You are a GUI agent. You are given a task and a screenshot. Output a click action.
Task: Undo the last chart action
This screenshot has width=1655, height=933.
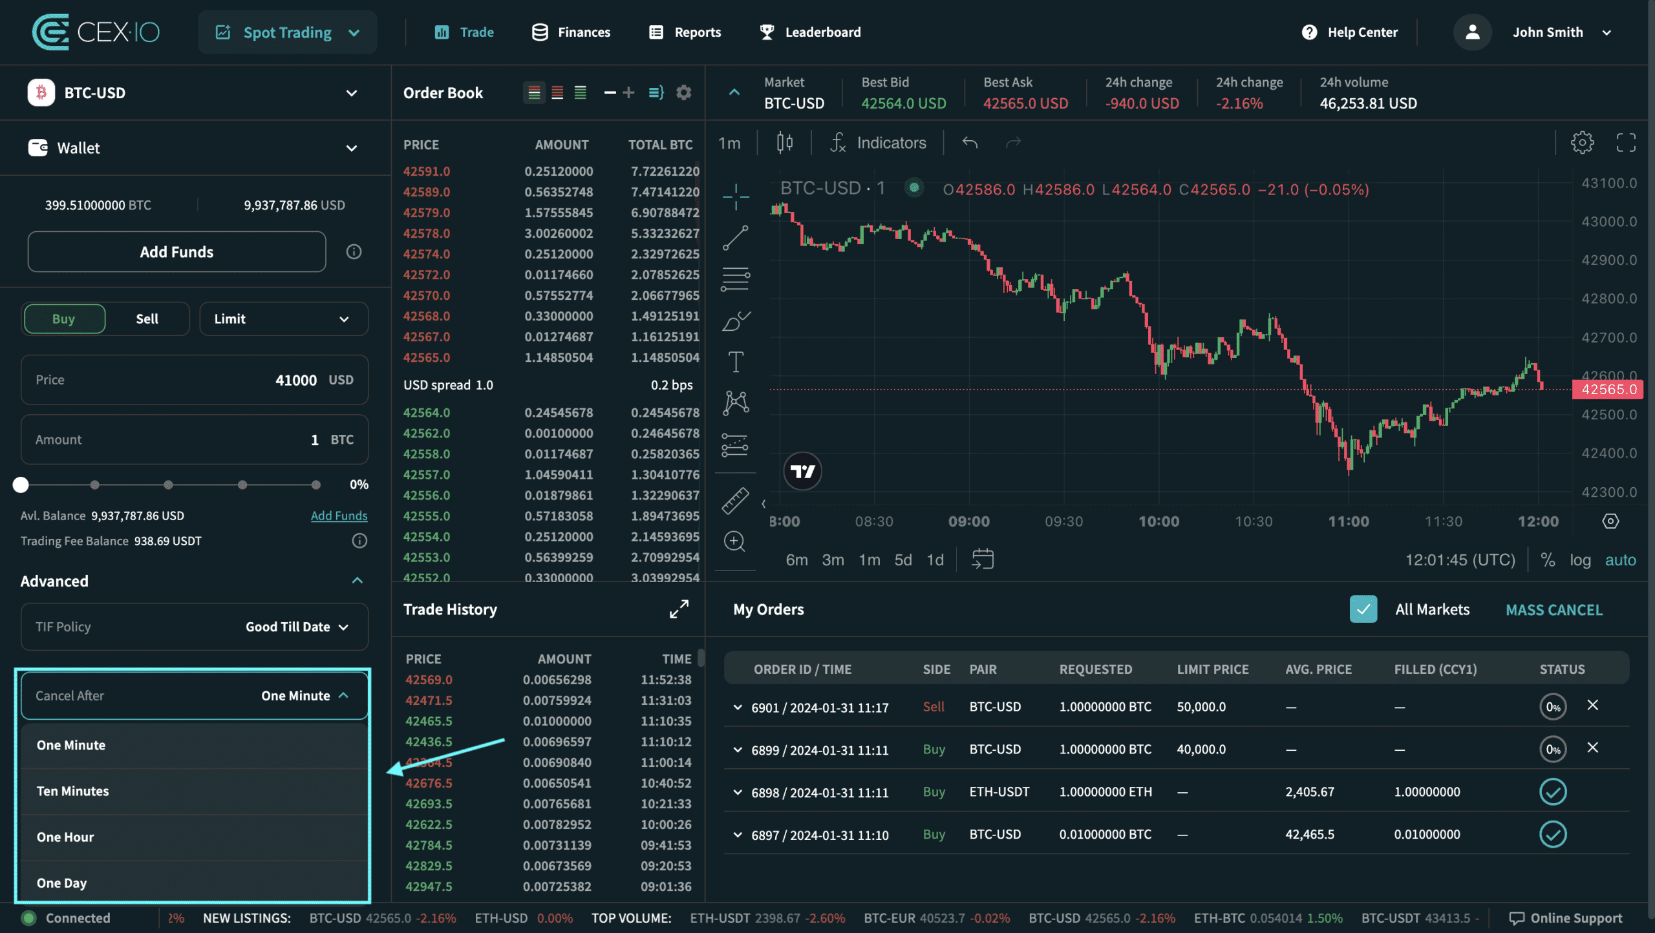(970, 143)
